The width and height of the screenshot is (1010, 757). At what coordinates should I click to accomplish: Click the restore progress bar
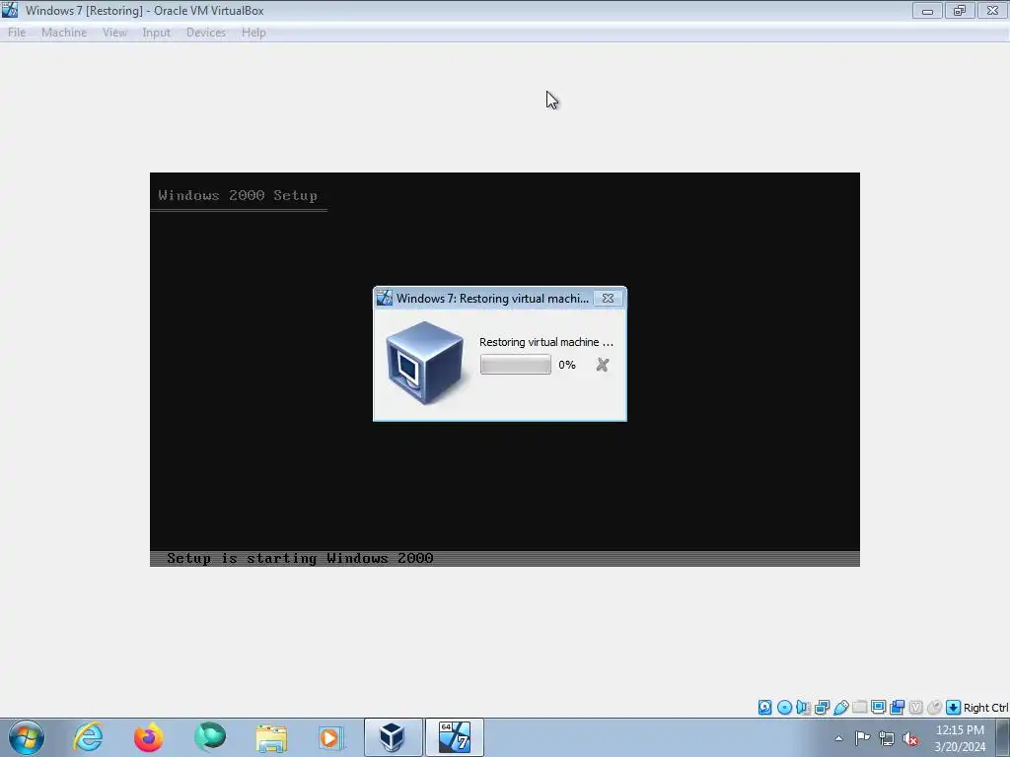click(x=515, y=365)
